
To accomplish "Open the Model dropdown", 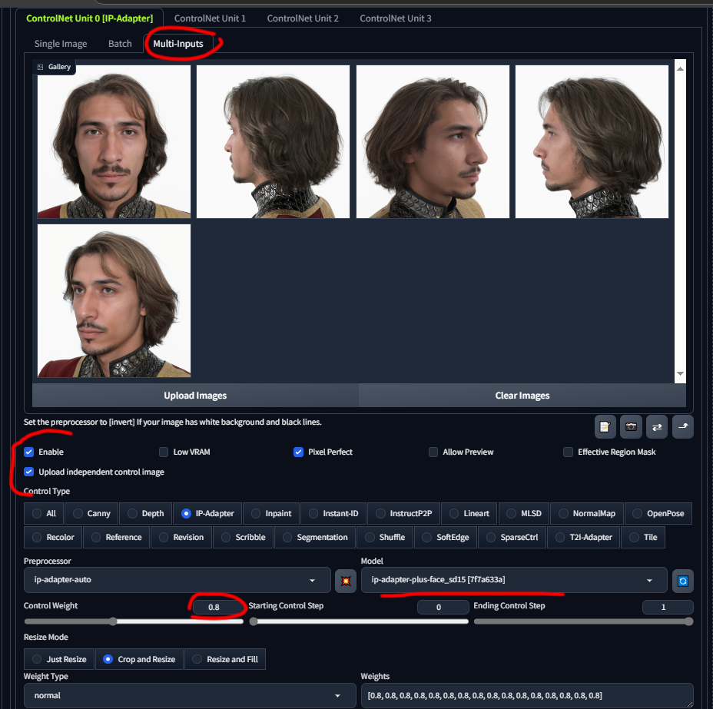I will pos(514,580).
